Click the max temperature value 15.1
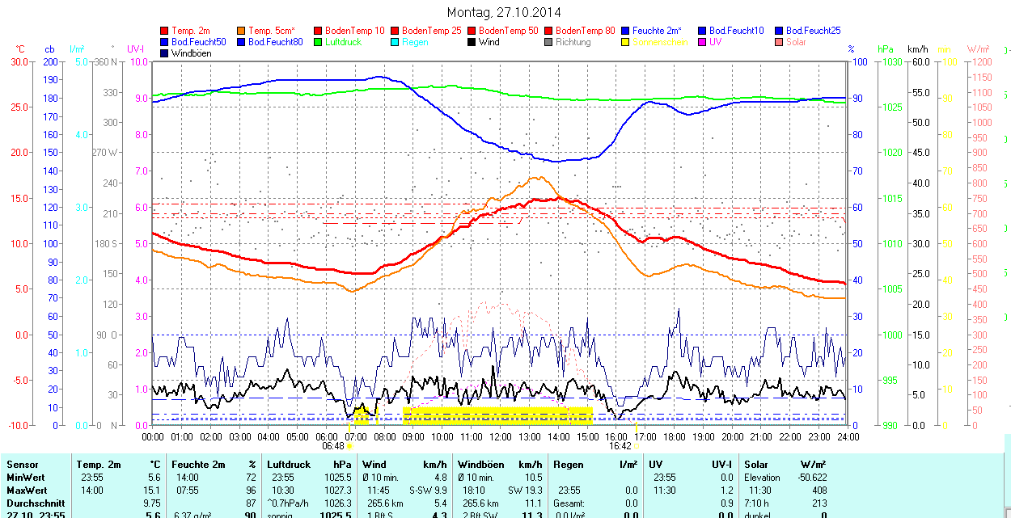The image size is (1011, 518). [151, 491]
